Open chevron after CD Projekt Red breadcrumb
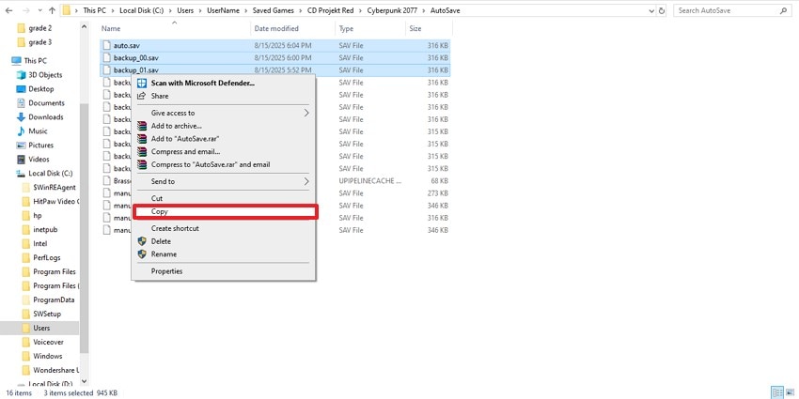 pos(360,10)
